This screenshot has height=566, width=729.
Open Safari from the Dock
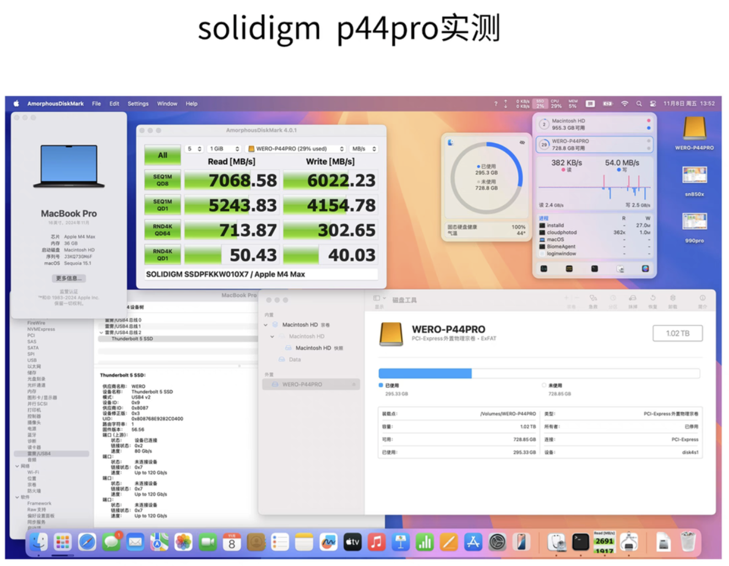(x=87, y=542)
